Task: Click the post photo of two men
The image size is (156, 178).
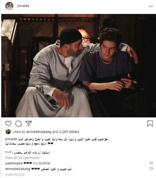Action: click(79, 66)
